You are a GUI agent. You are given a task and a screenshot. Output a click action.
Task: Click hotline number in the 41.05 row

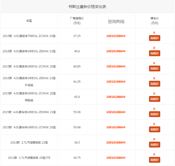[x=116, y=81]
